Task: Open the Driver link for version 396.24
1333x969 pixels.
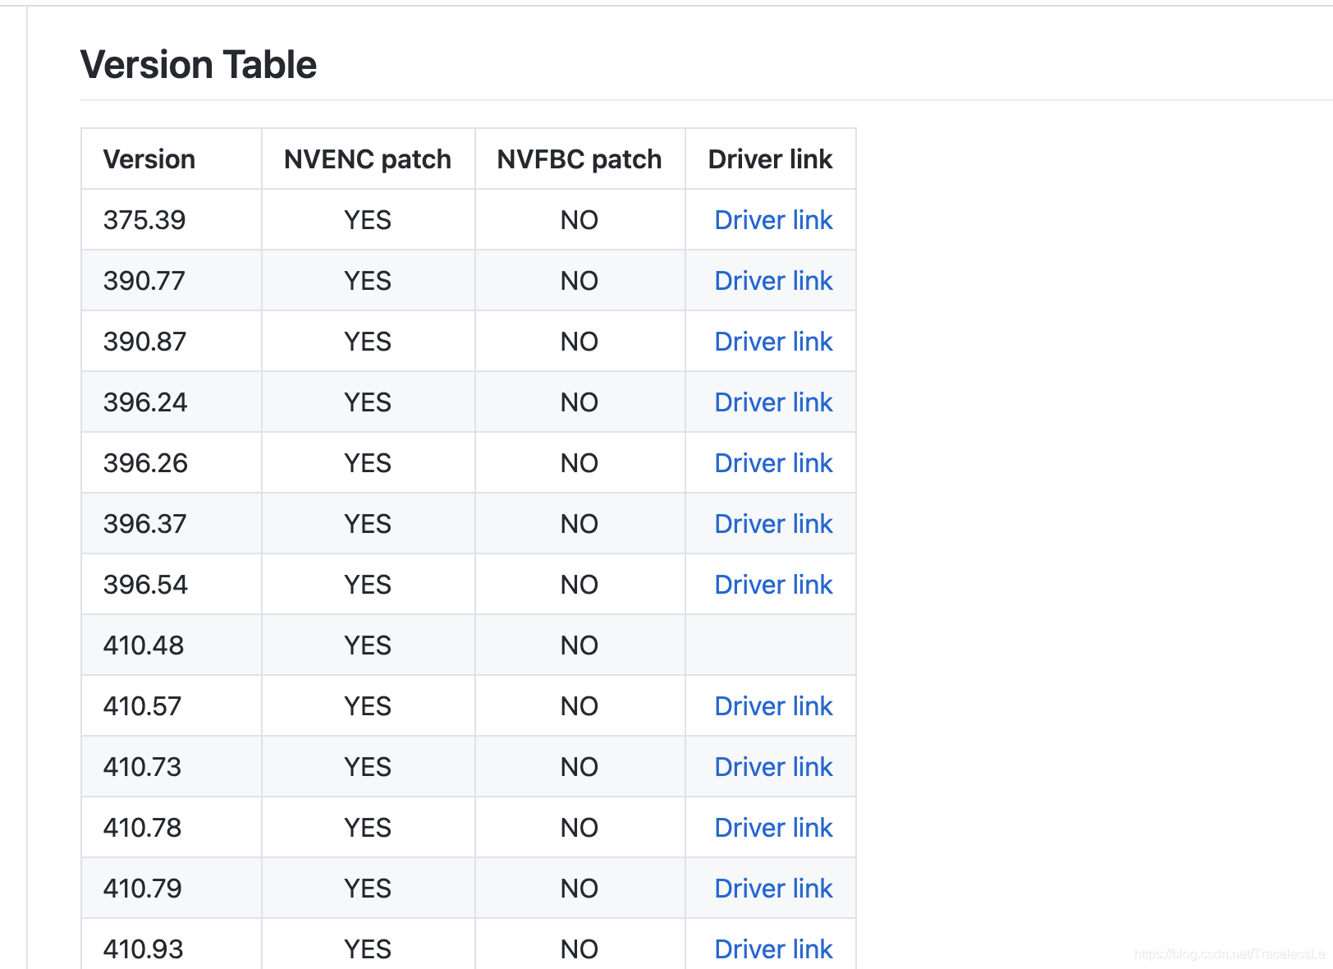Action: [773, 402]
